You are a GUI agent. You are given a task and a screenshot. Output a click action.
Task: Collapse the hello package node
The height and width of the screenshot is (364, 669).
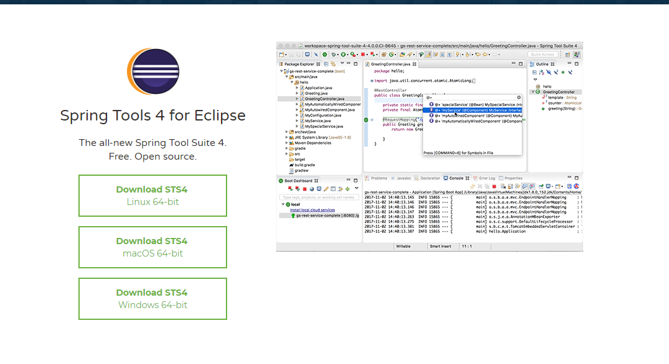pos(292,82)
